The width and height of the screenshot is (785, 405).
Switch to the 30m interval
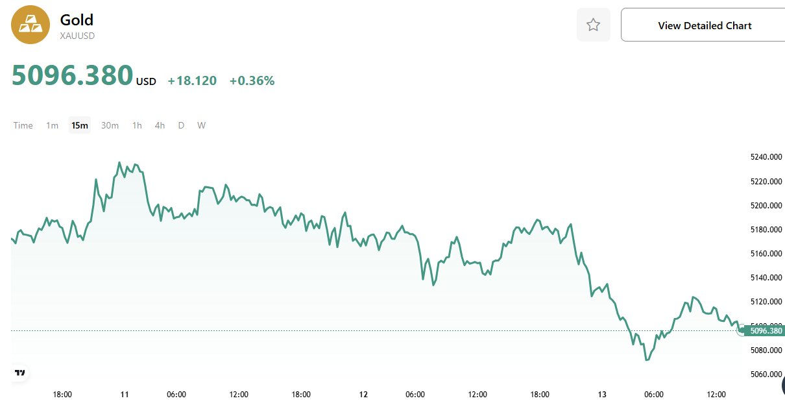(110, 125)
